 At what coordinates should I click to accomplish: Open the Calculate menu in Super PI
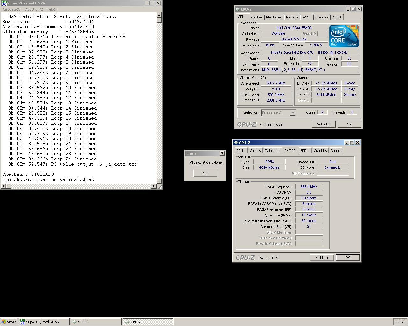point(12,9)
